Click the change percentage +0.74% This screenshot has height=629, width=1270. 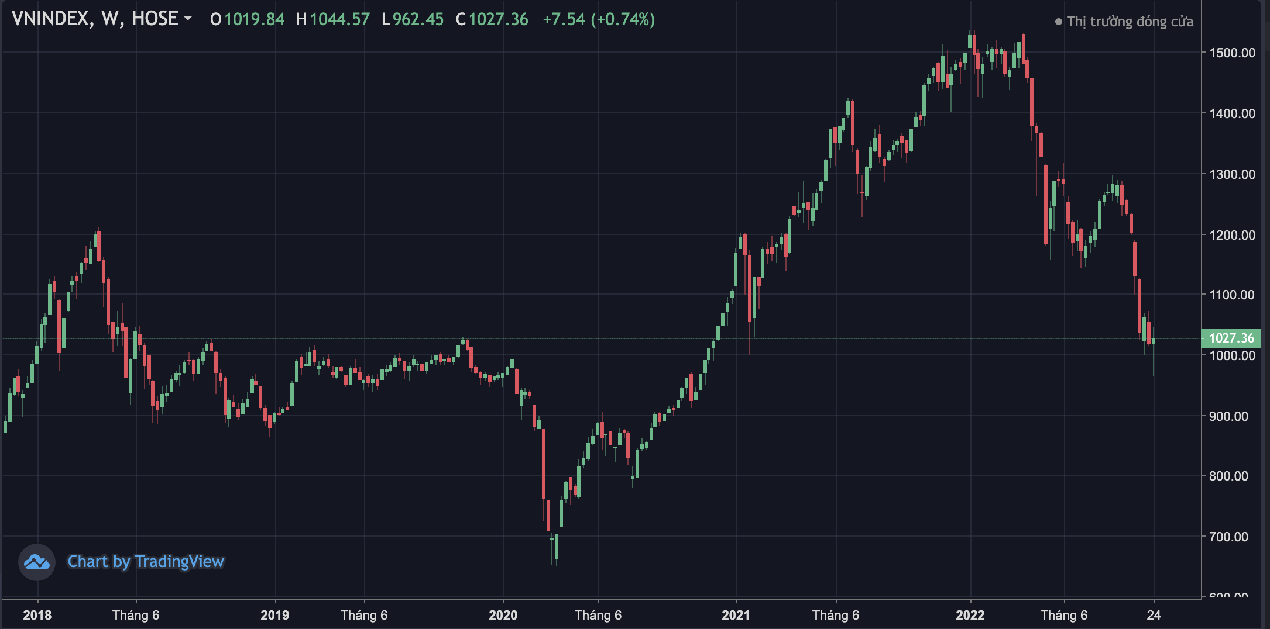click(x=622, y=19)
